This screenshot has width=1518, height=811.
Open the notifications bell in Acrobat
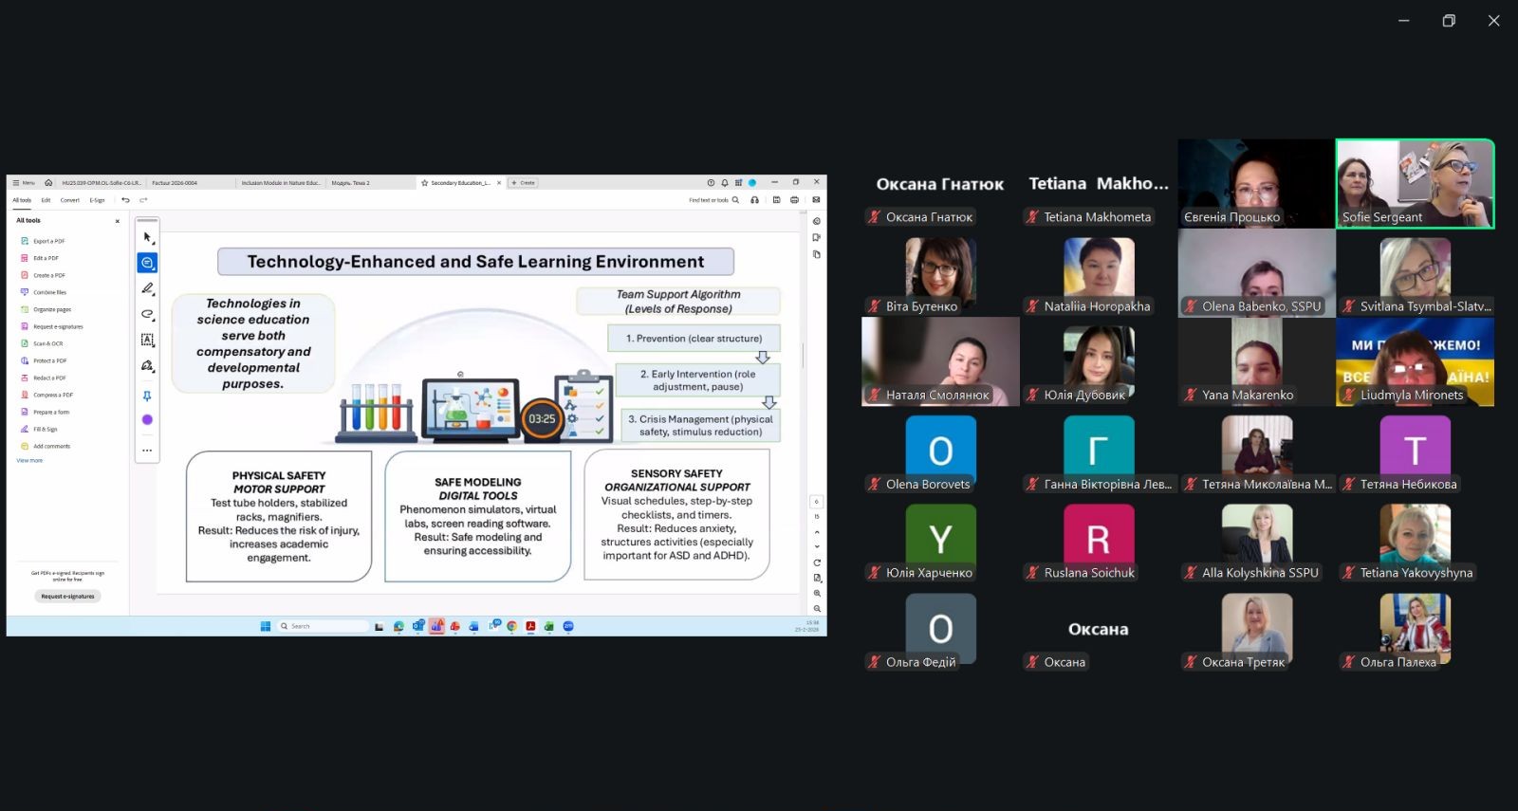[x=725, y=183]
